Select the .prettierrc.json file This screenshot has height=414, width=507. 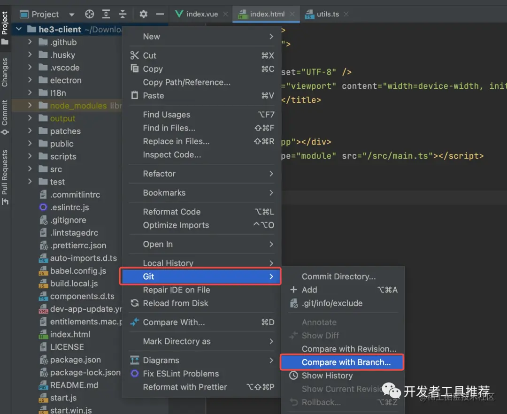[78, 245]
